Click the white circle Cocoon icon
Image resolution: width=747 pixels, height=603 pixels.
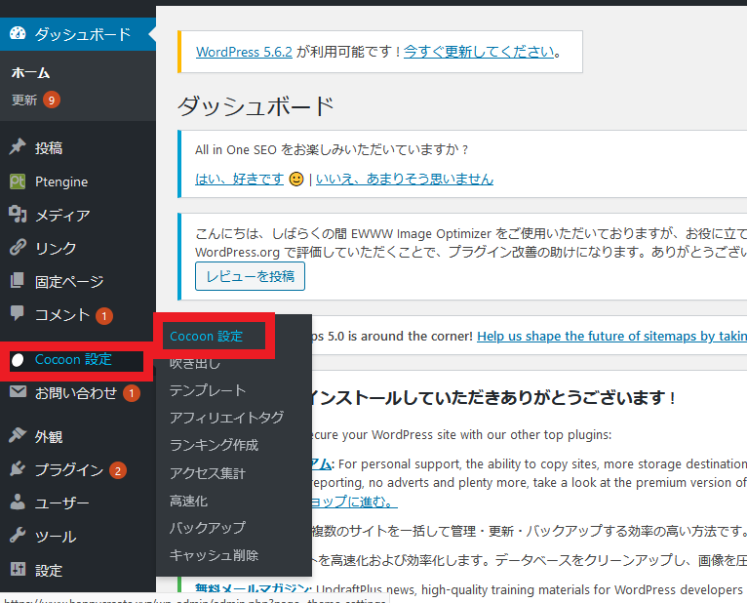click(18, 360)
